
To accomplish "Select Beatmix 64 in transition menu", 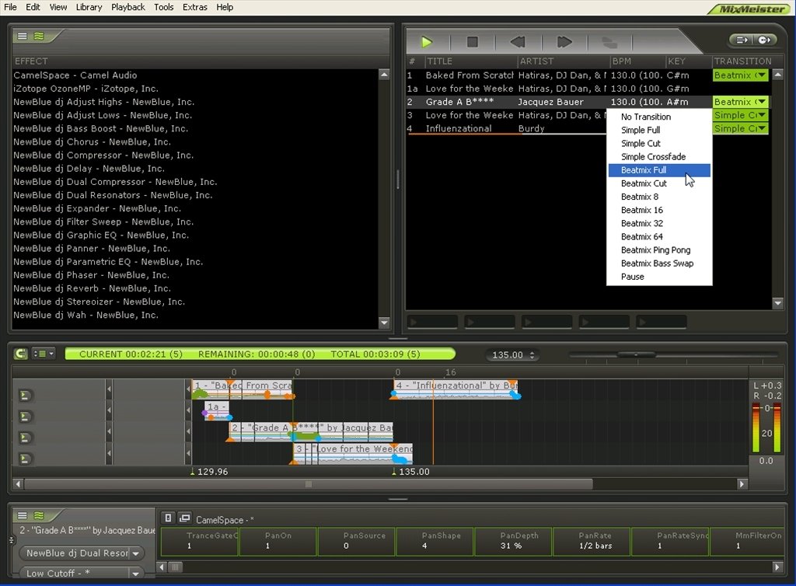I will click(659, 236).
